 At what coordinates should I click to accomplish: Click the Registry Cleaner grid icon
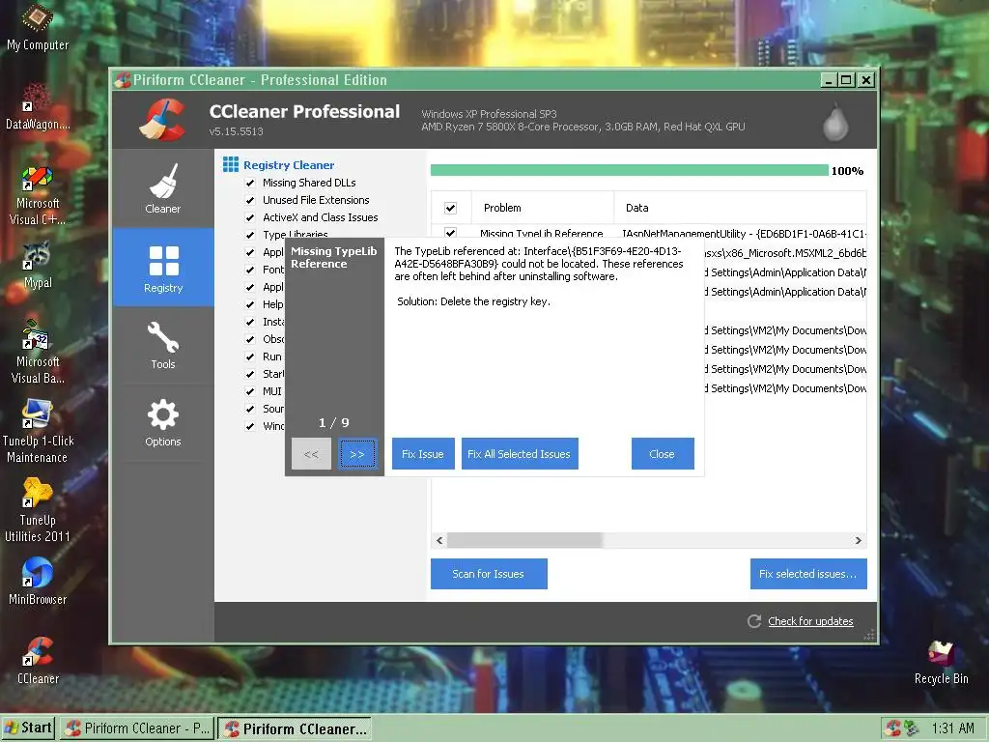231,164
